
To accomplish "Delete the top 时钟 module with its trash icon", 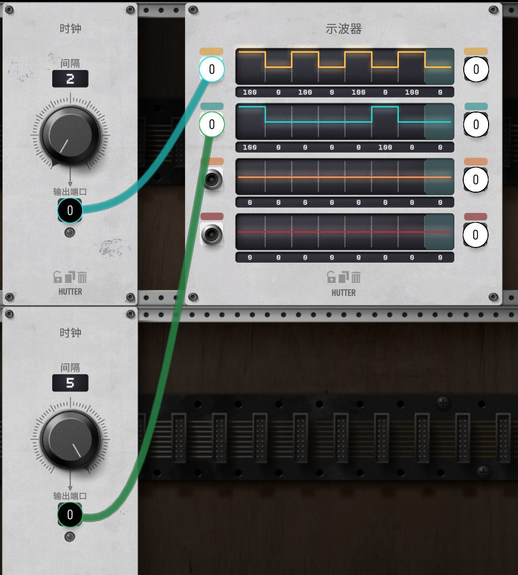I will coord(82,277).
